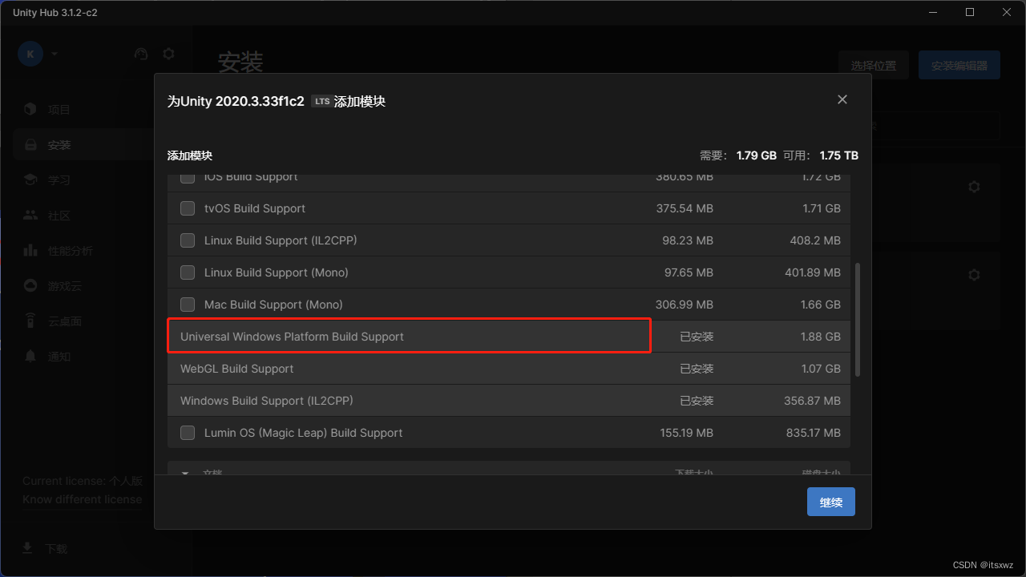
Task: Check the iOS Build Support box
Action: tap(188, 177)
